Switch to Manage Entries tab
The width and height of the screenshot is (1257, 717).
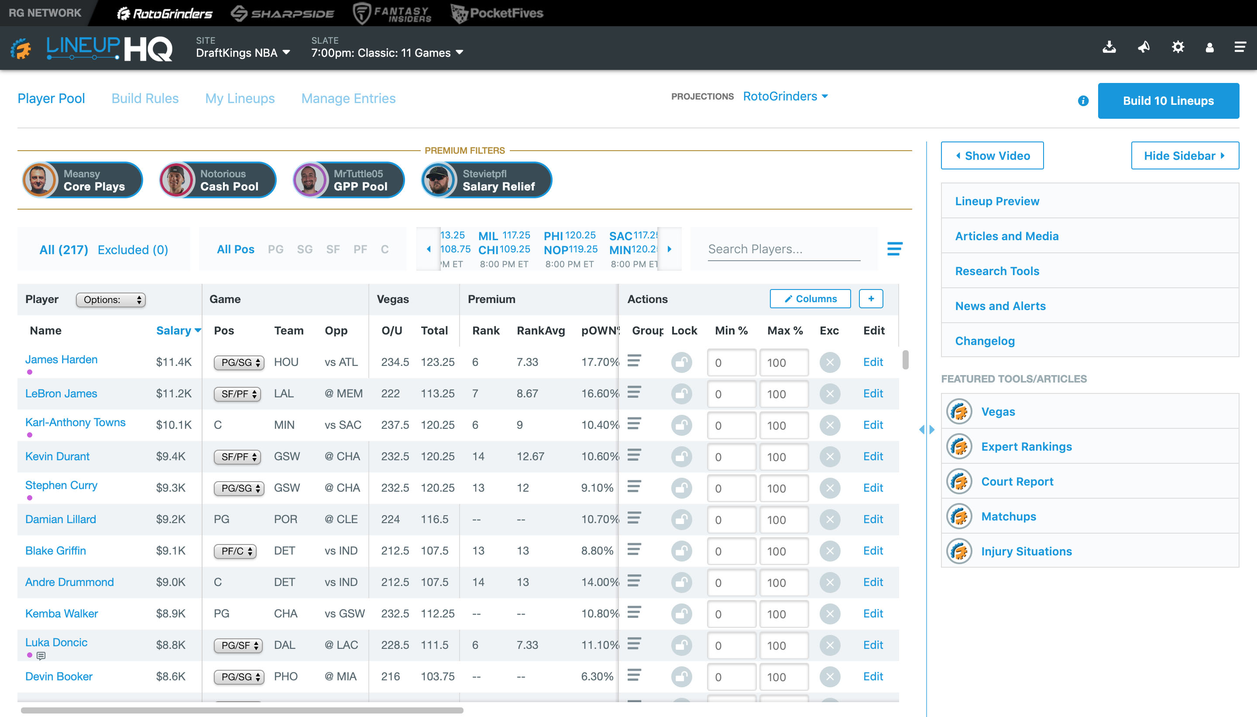click(x=348, y=99)
